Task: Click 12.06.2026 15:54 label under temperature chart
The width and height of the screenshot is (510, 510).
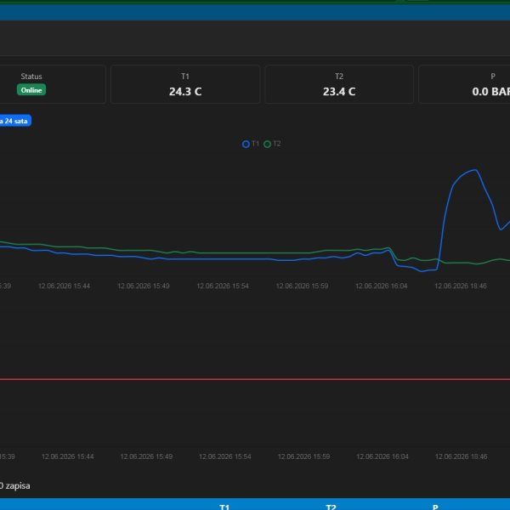Action: 223,286
